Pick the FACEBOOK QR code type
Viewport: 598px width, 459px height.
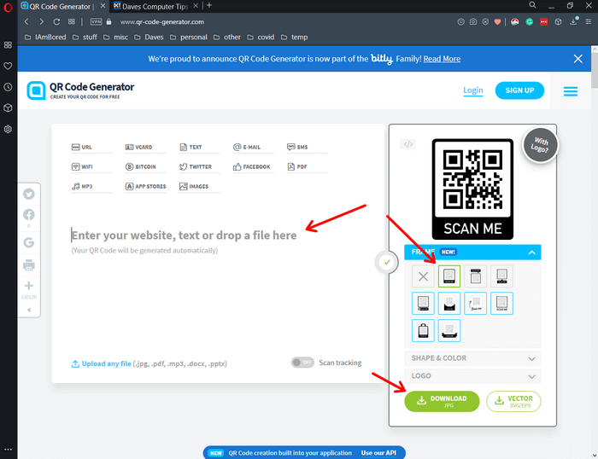[253, 167]
